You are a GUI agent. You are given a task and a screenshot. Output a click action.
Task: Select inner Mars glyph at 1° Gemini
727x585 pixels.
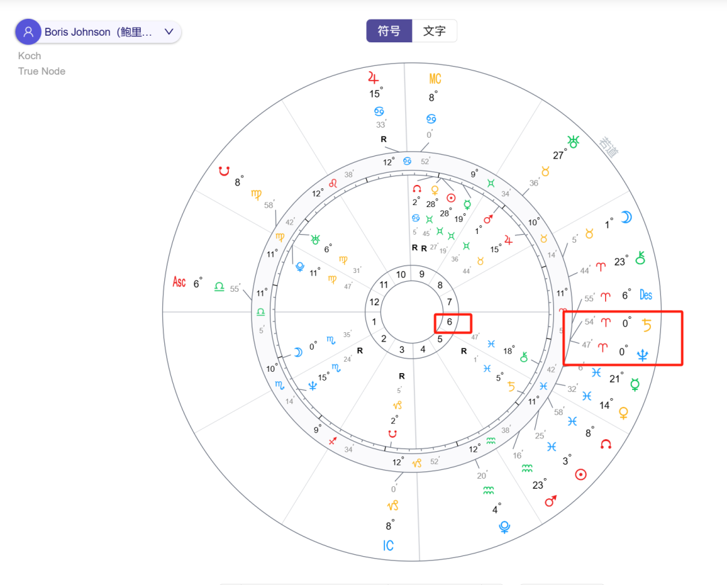click(488, 219)
